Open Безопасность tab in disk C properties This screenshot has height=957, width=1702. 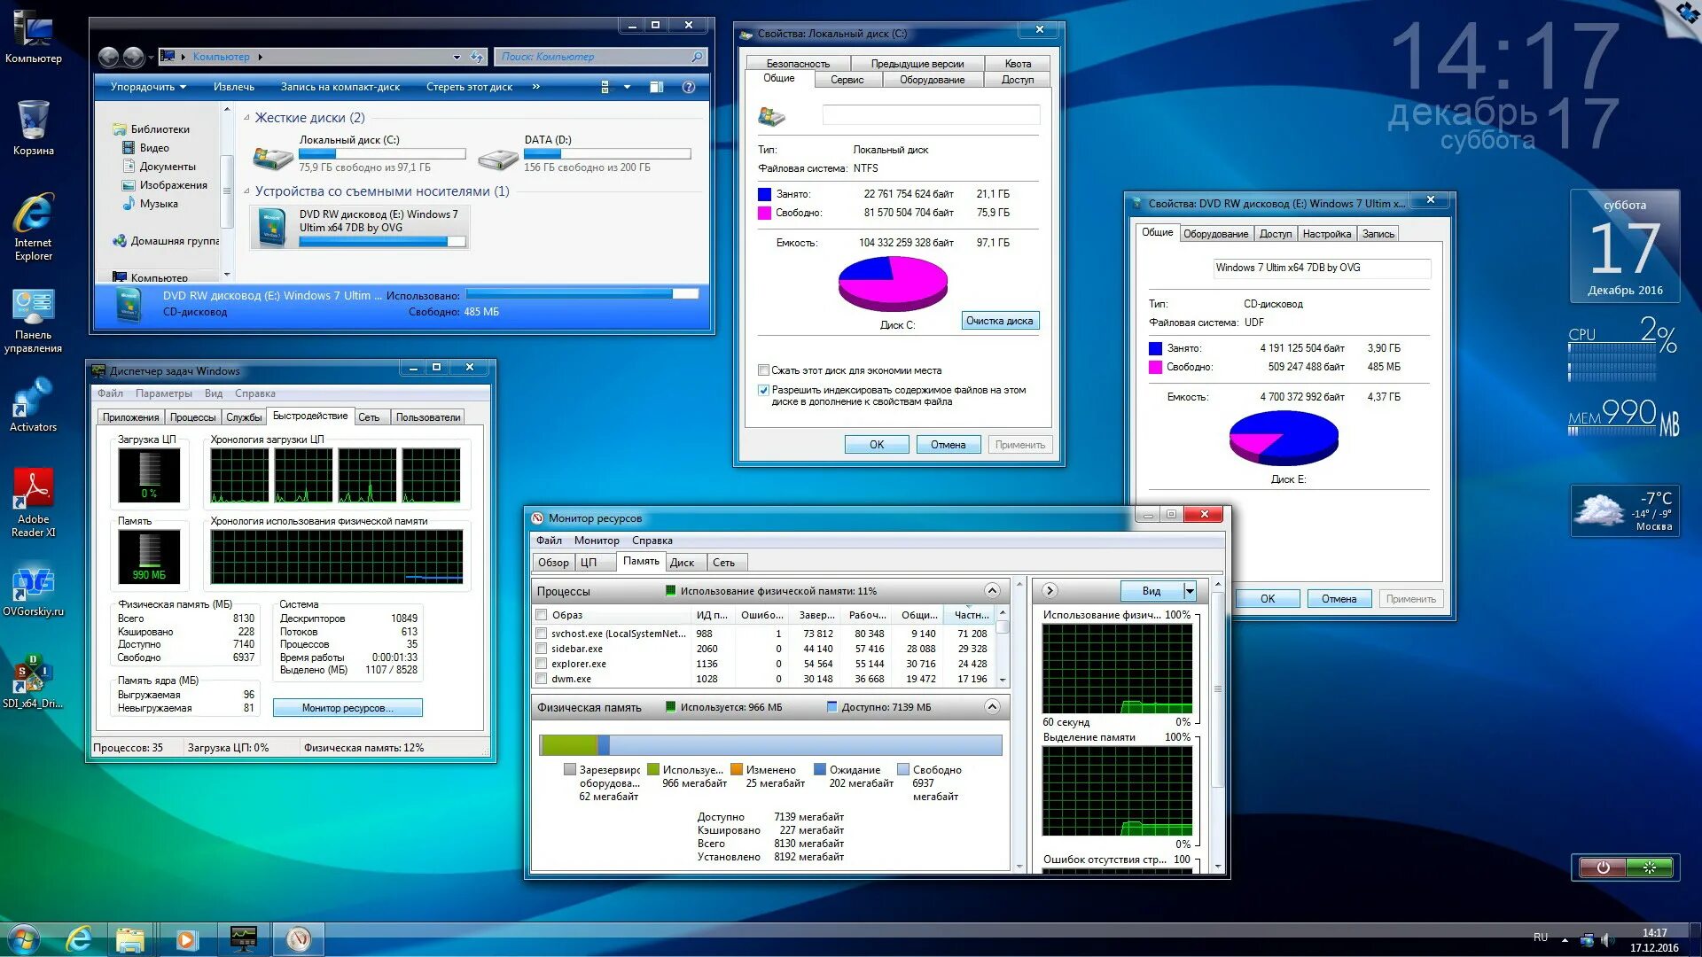click(798, 64)
